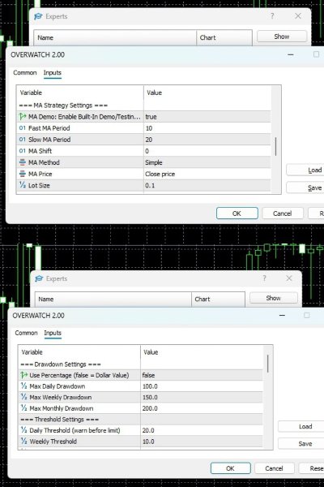Click Name column header in upper Experts window
This screenshot has width=324, height=487.
[115, 37]
